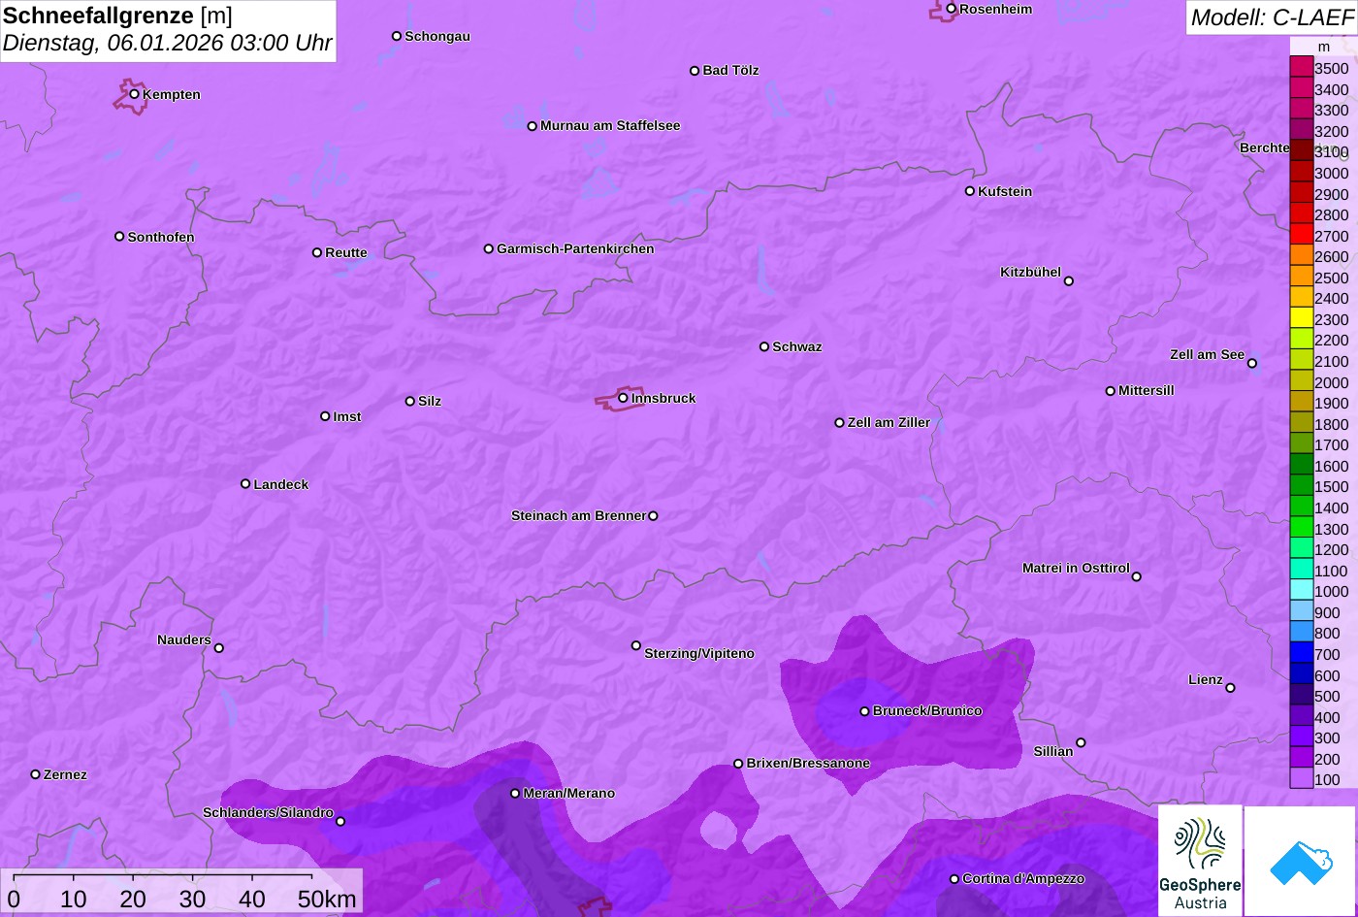Screen dimensions: 1358x917
Task: Click the 50km scale bar label
Action: pyautogui.click(x=327, y=899)
